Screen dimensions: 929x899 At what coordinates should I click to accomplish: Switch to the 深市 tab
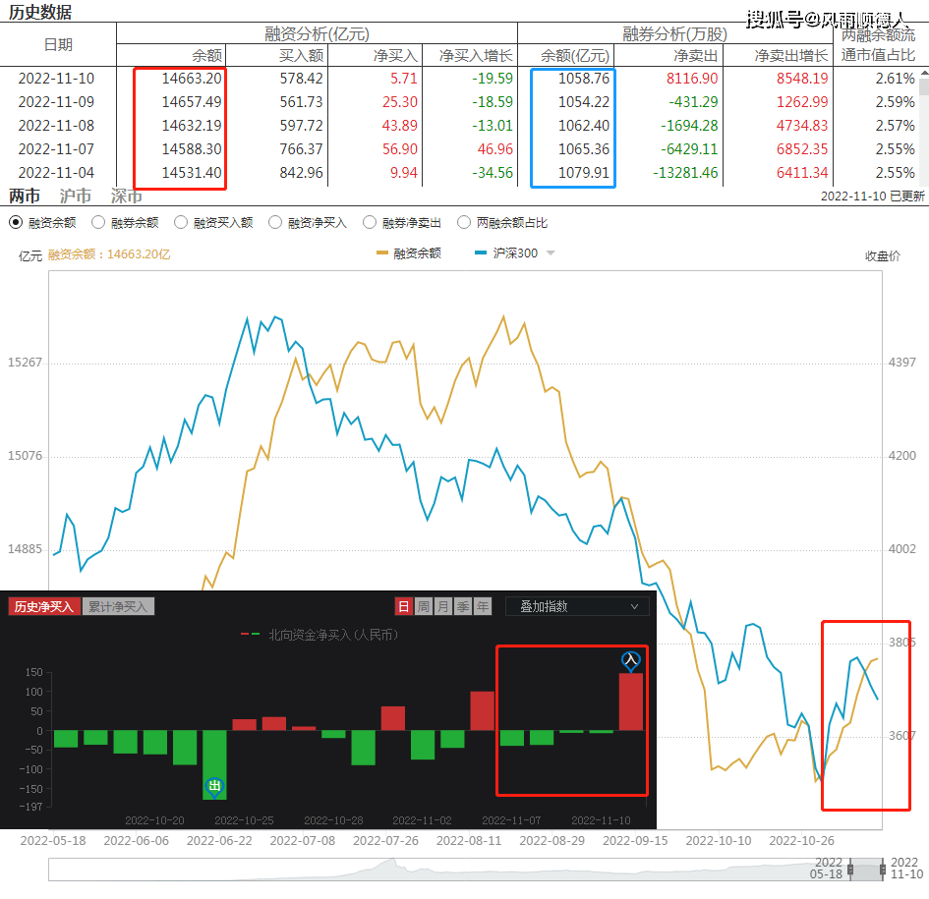tap(127, 197)
